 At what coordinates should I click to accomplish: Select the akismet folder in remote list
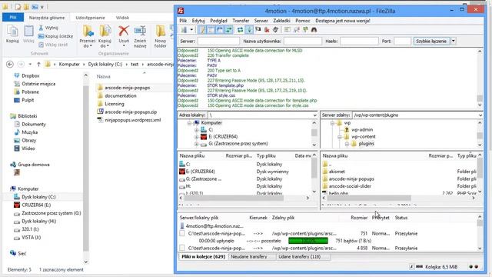[x=337, y=172]
